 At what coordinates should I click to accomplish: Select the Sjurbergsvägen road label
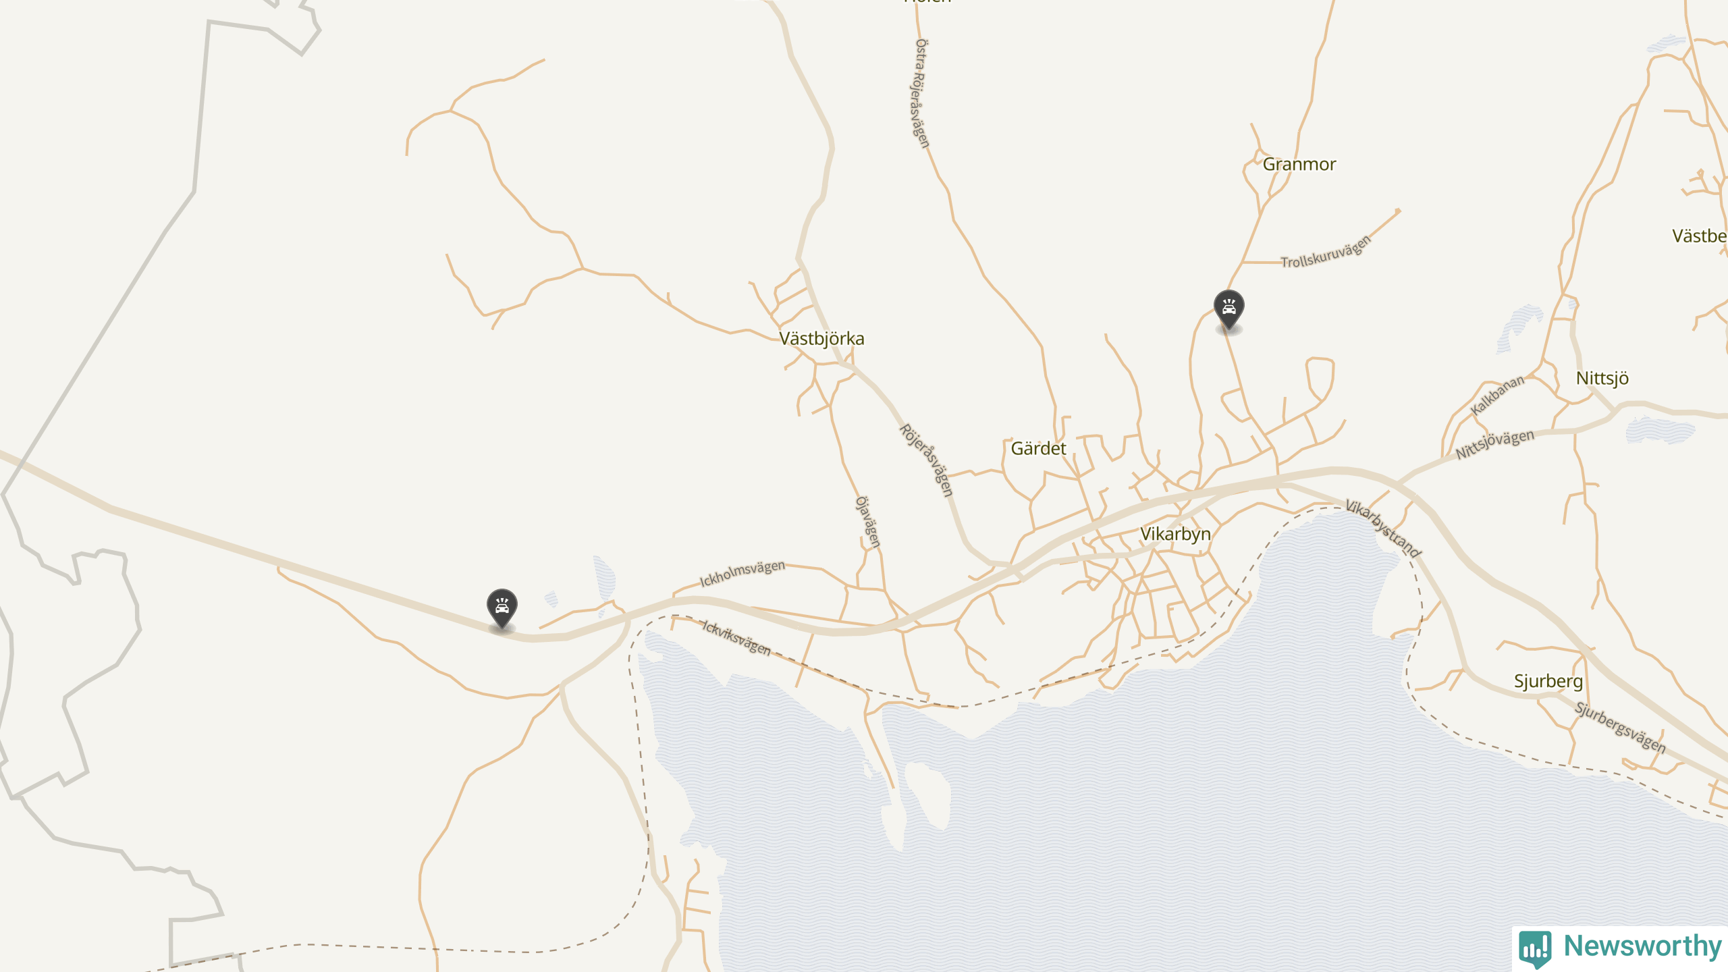point(1620,728)
